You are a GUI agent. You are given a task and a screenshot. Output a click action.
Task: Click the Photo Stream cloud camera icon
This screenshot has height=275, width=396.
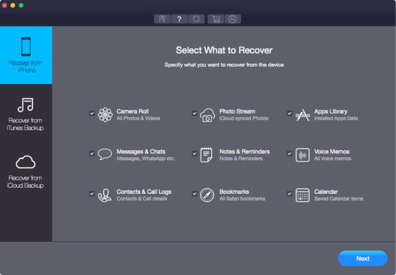[208, 115]
